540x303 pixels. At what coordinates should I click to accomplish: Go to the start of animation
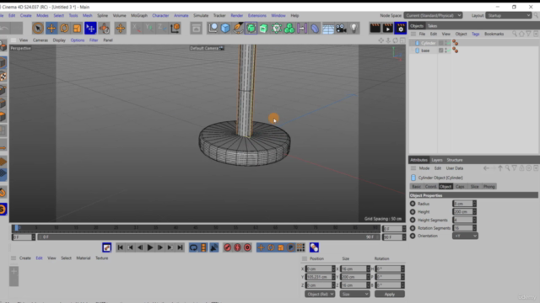click(120, 247)
